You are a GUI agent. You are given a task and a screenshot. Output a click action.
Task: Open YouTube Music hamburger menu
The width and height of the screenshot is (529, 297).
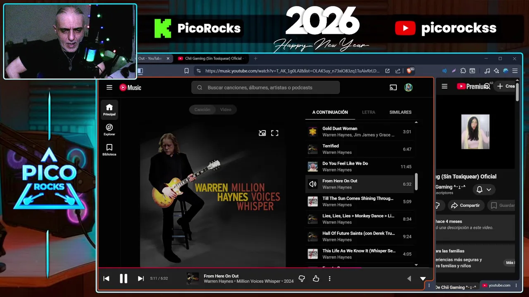109,87
